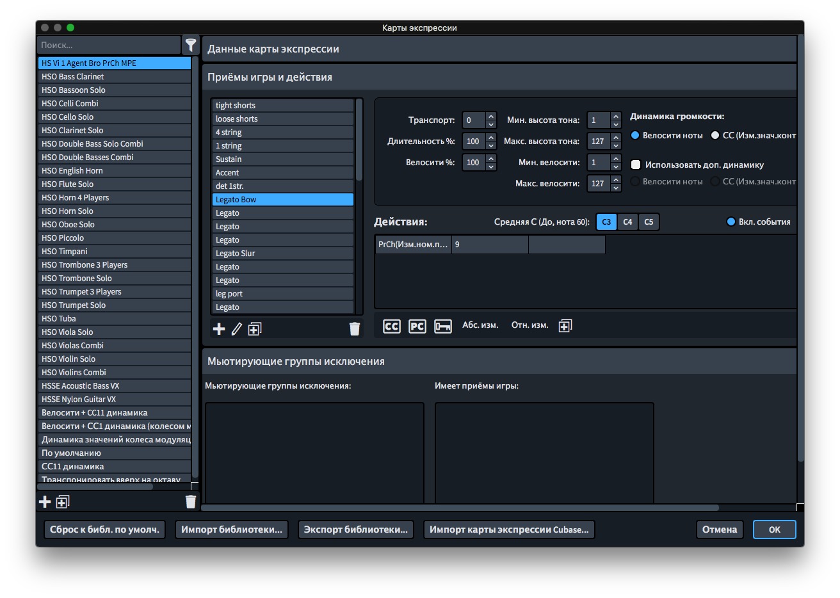
Task: Choose Отн. изм. action type
Action: pos(530,325)
